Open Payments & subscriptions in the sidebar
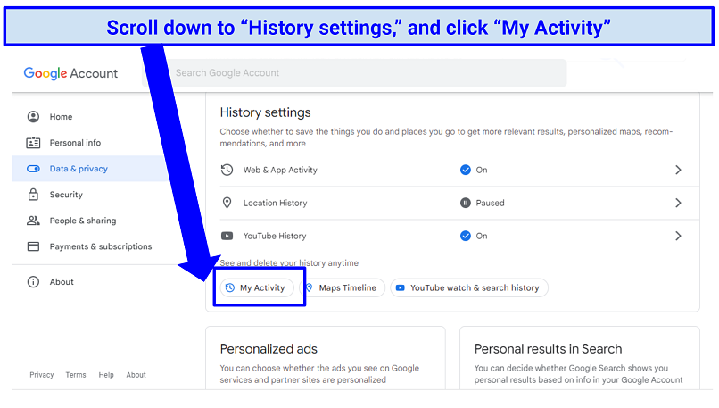719x408 pixels. tap(101, 246)
